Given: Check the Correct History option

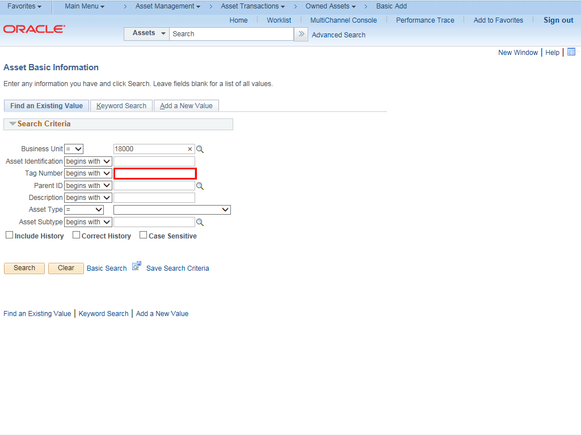Looking at the screenshot, I should [x=76, y=235].
